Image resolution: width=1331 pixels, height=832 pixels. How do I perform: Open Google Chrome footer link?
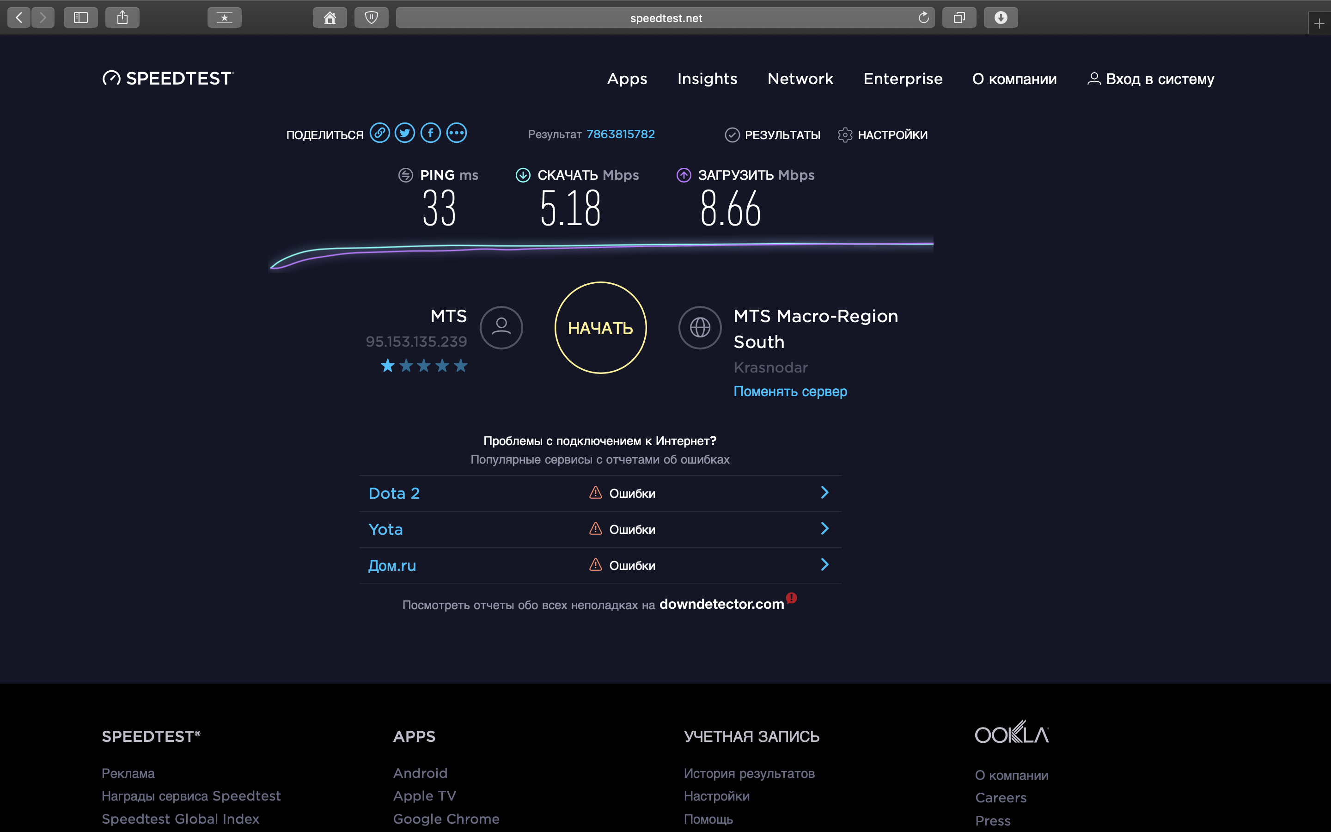[x=446, y=820]
